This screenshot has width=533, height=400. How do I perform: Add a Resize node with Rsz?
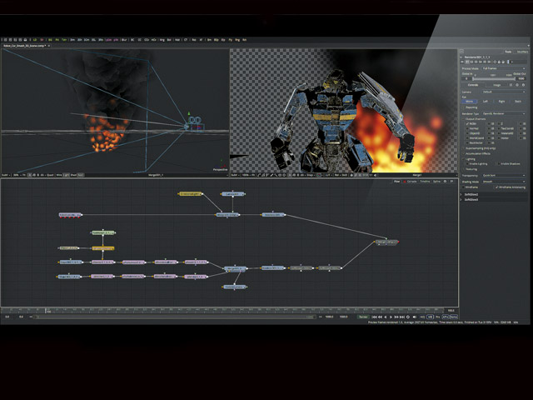coord(194,40)
